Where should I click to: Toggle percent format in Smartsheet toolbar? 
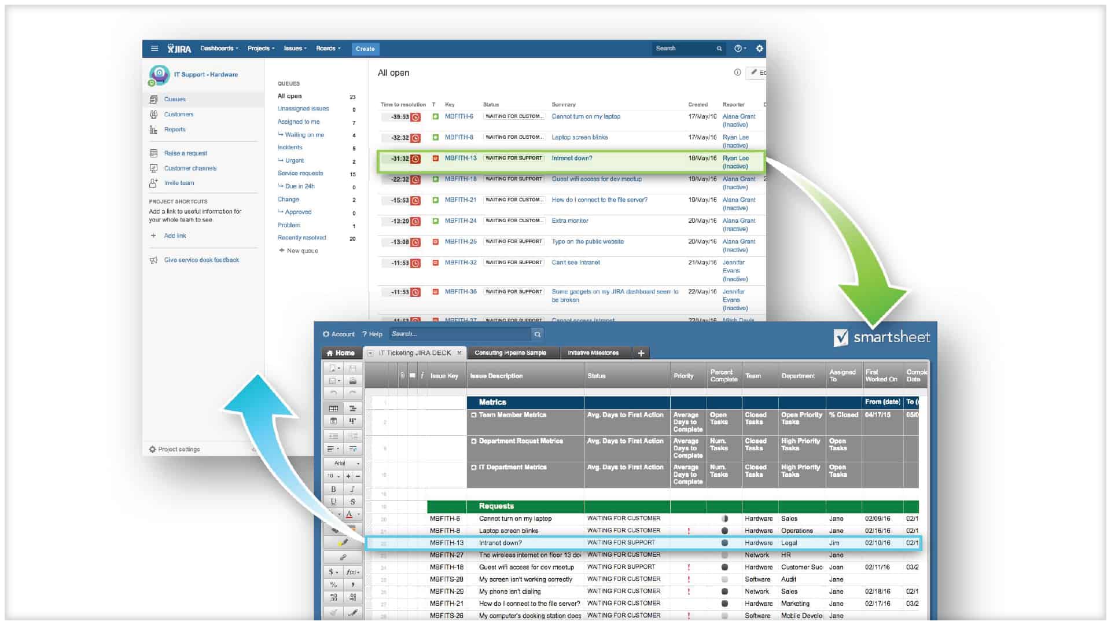(x=333, y=585)
